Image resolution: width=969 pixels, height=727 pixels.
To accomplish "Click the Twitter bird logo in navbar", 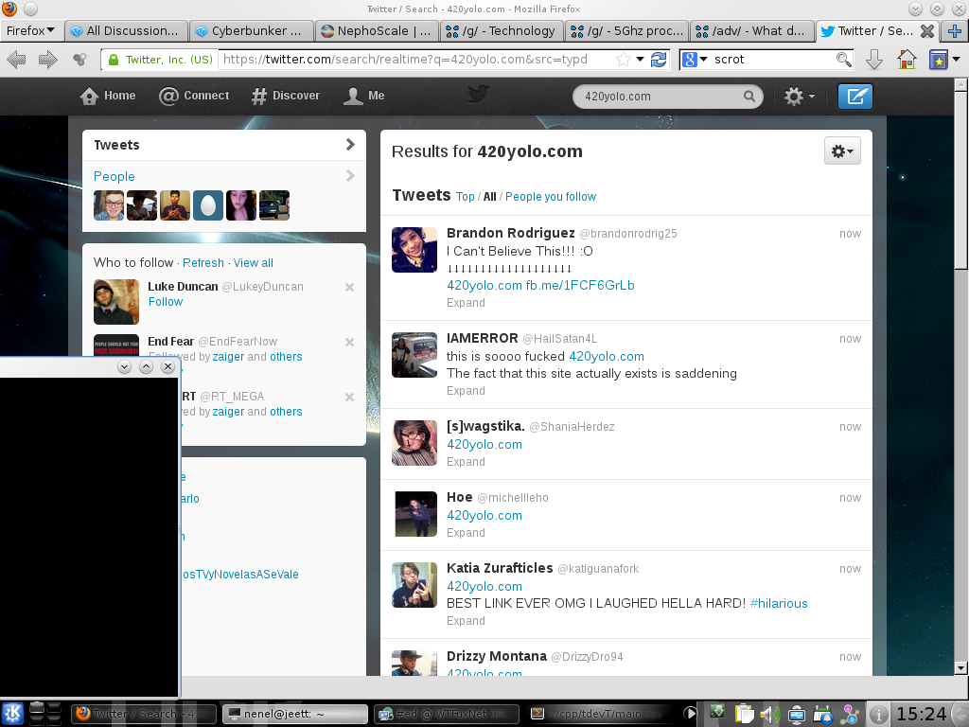I will coord(478,95).
